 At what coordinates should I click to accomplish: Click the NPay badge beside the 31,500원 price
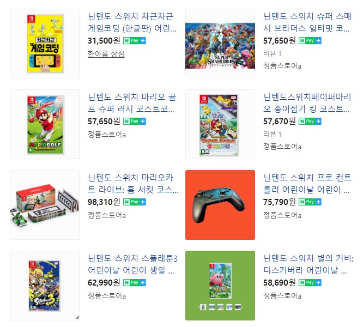(x=135, y=41)
